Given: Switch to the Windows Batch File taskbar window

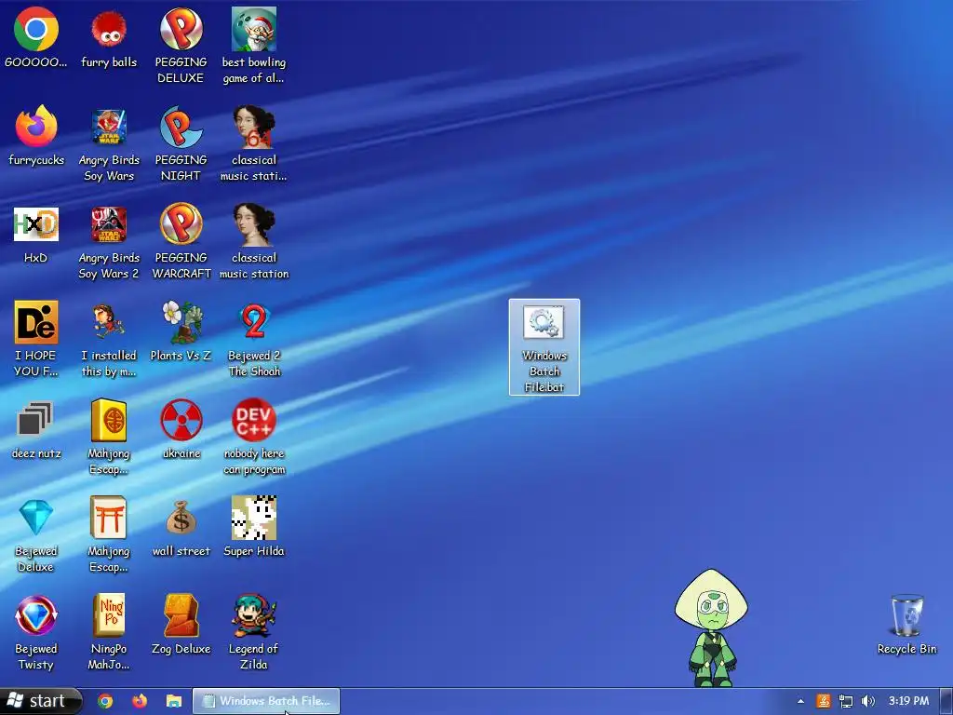Looking at the screenshot, I should pos(266,701).
